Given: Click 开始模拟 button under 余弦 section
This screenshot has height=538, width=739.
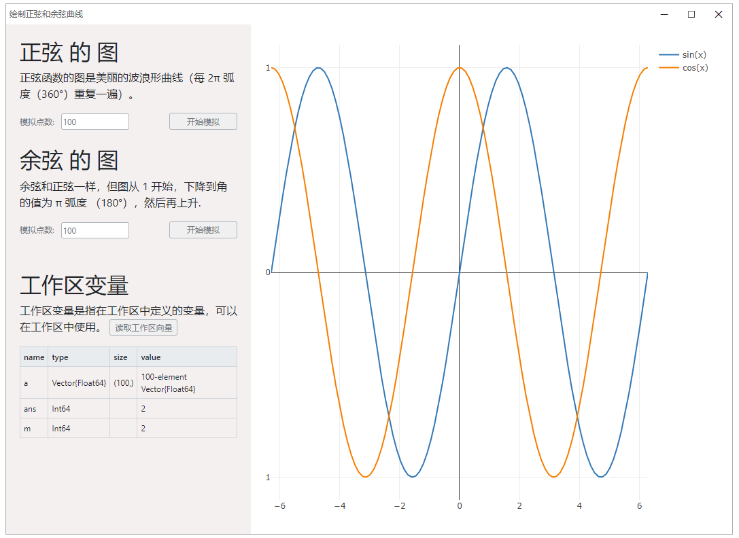Looking at the screenshot, I should pos(203,230).
